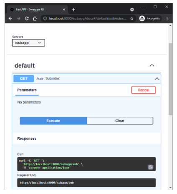Open the browser home page
This screenshot has height=194, width=177.
click(x=35, y=18)
